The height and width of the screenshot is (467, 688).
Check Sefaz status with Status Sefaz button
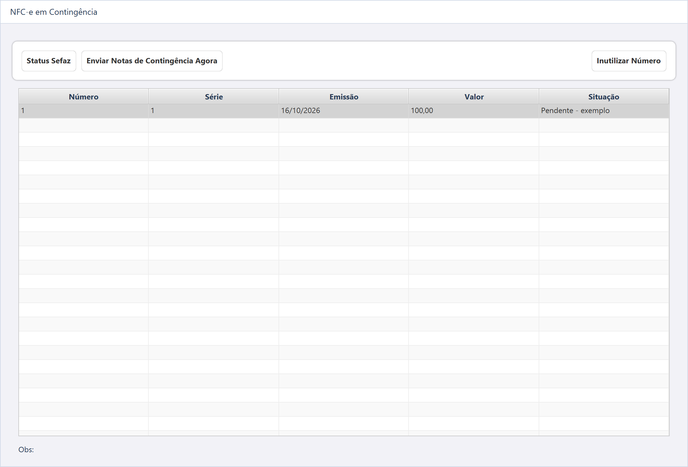[x=49, y=61]
